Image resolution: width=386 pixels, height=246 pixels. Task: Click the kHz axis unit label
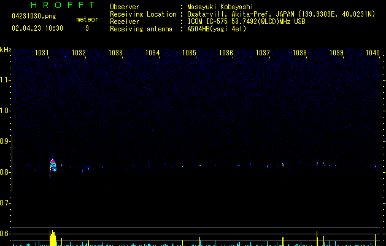tap(6, 50)
